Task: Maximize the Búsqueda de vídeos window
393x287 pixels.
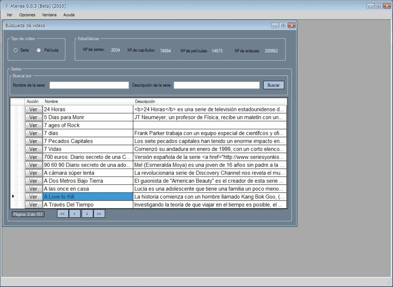Action: (283, 25)
